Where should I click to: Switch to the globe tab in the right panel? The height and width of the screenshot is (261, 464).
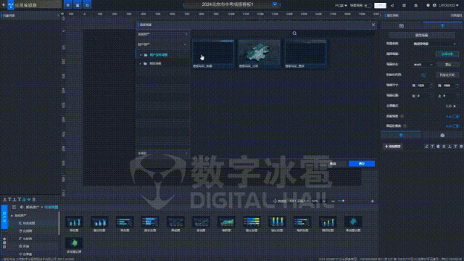443,26
